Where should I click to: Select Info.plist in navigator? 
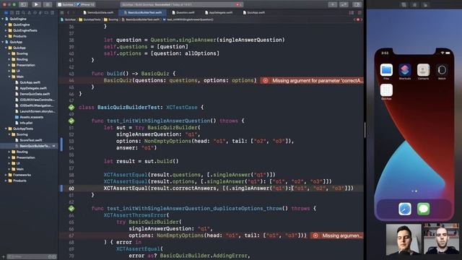pos(26,123)
